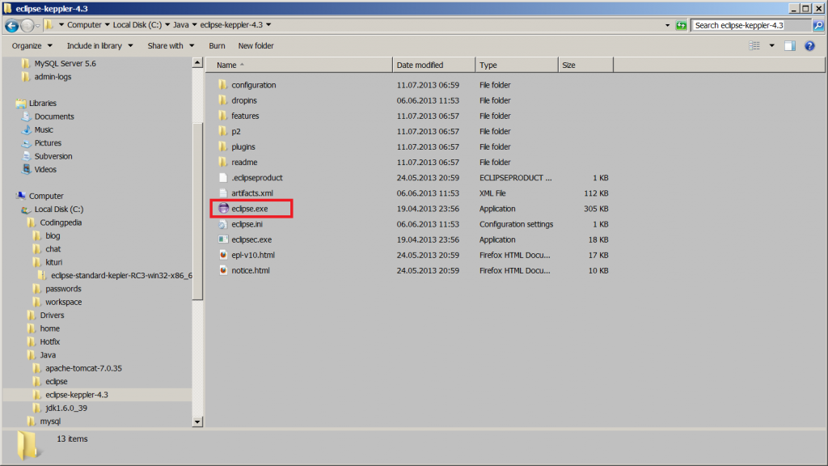
Task: Select jdk1.6.0_39 folder in tree
Action: (x=66, y=408)
